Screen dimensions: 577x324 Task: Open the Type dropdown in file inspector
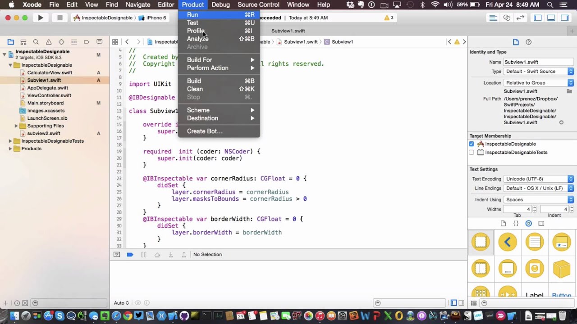click(x=538, y=72)
